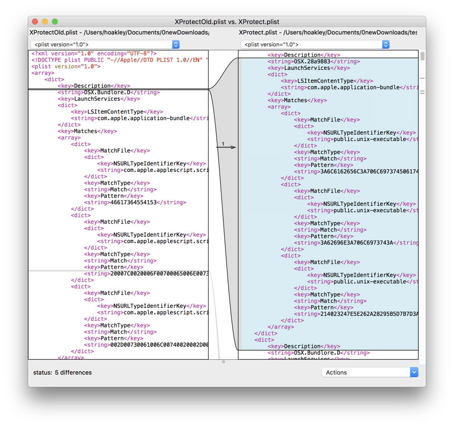Click the splitter handle dot below the panes
Screen dimensions: 454x427
[223, 362]
